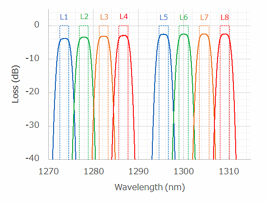Select the red L8 label

225,18
